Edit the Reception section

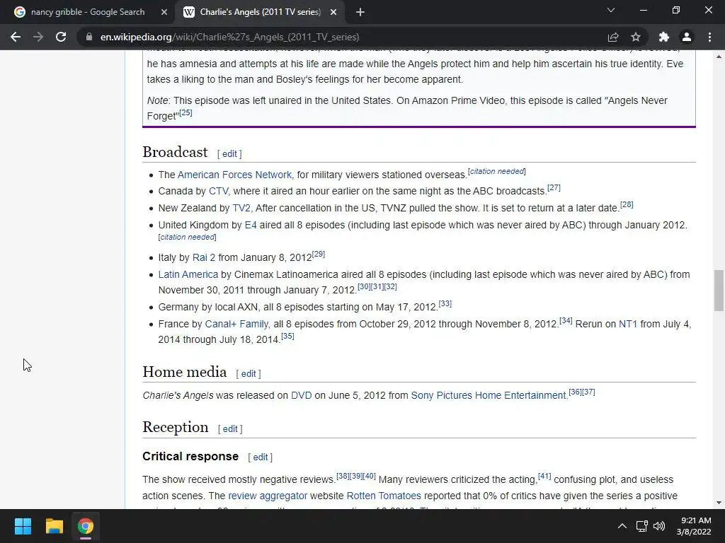pos(230,429)
